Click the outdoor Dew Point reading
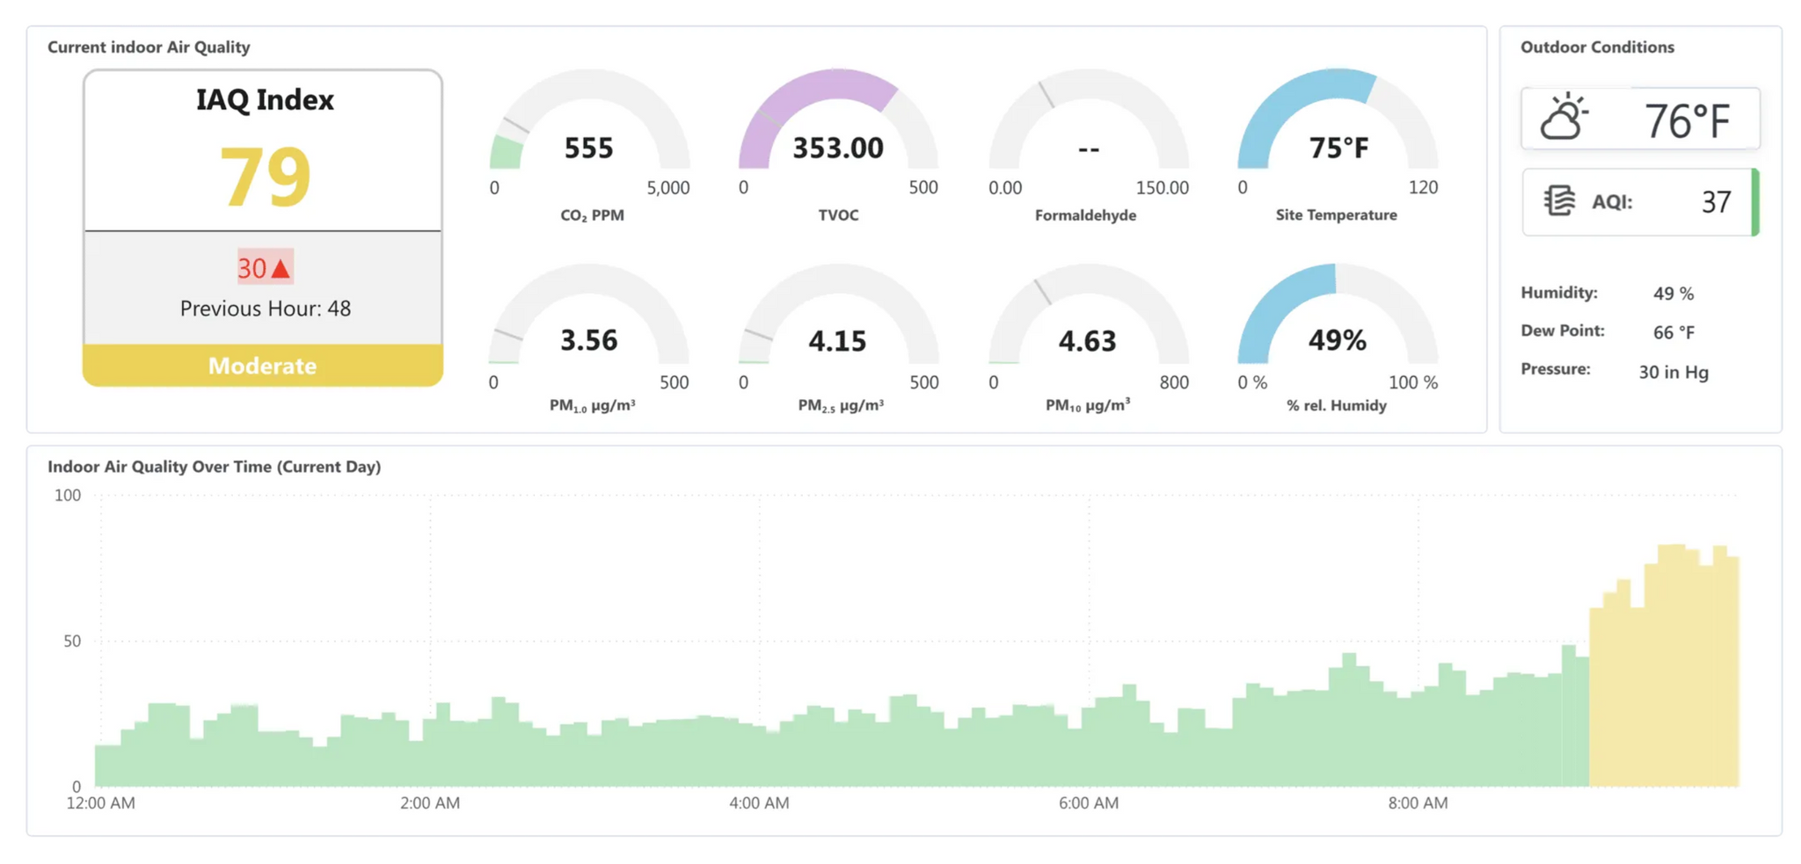The image size is (1801, 864). click(1673, 332)
